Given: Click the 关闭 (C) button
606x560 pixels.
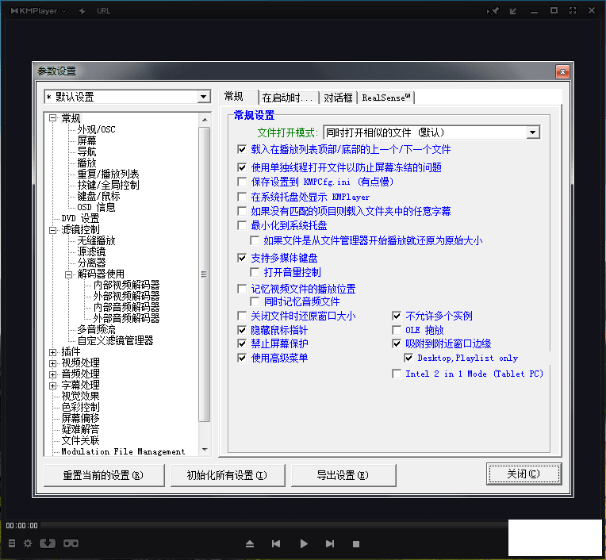Looking at the screenshot, I should point(524,474).
